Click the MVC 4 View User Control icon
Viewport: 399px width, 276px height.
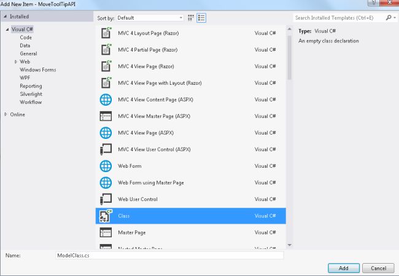[106, 149]
